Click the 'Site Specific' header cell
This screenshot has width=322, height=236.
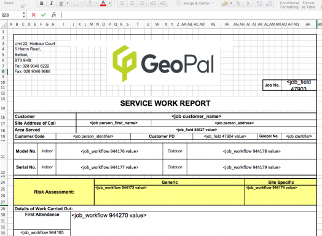coord(281,182)
